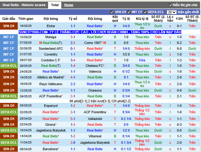The width and height of the screenshot is (201, 152).
Task: Click the Thời gian column header
Action: (x=26, y=19)
